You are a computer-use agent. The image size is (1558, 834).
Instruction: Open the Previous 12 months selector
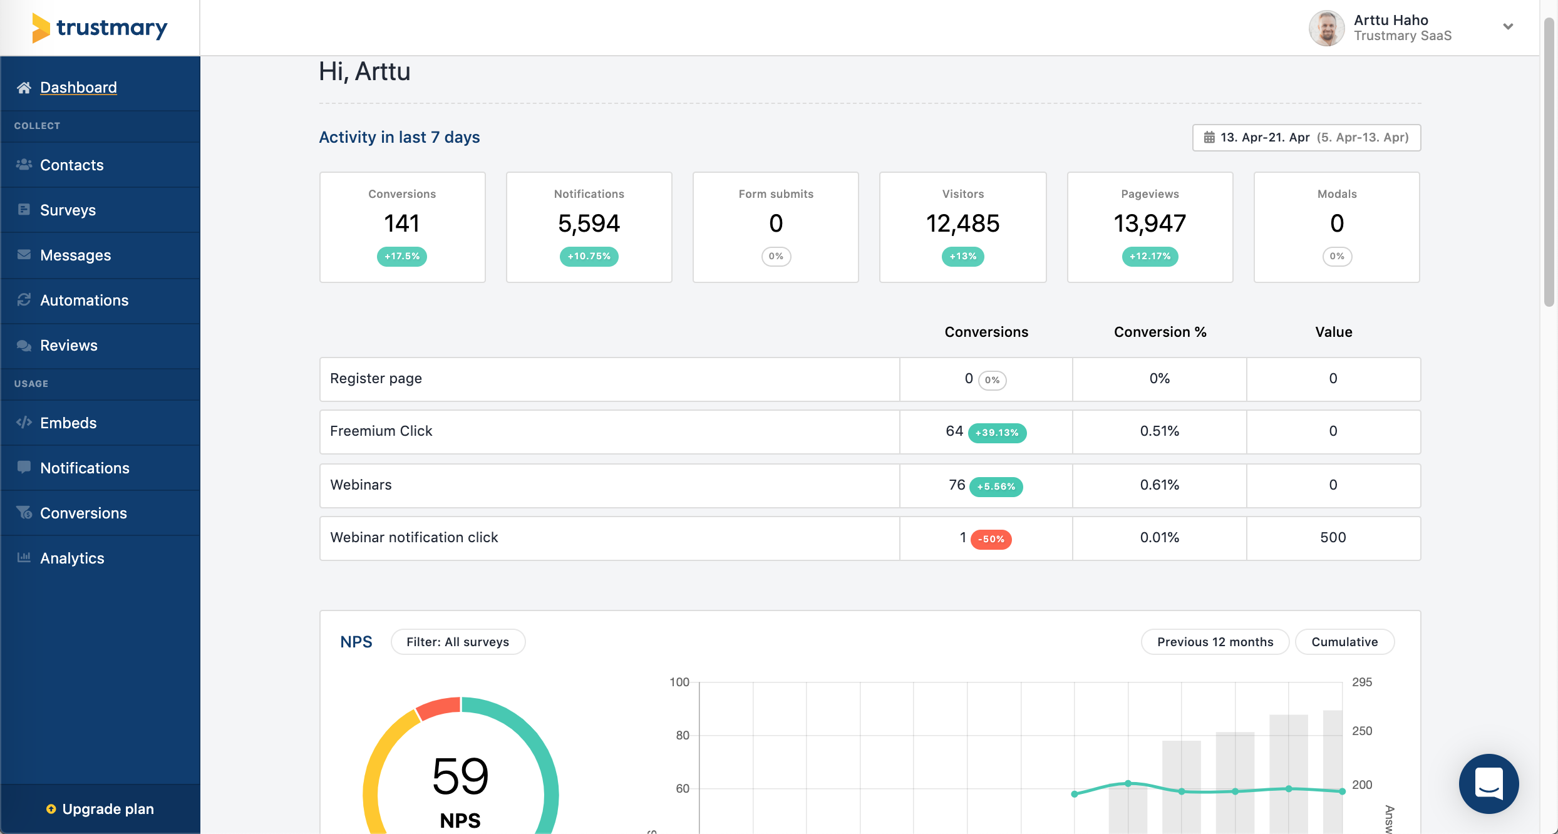[1215, 642]
